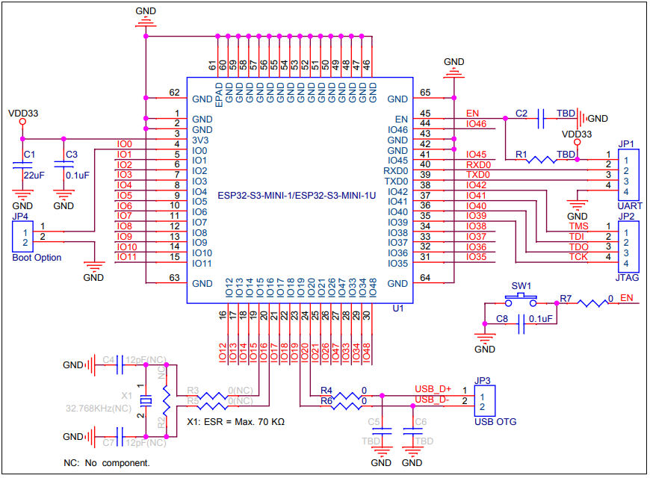Select the C5 capacitor symbol

(x=382, y=431)
